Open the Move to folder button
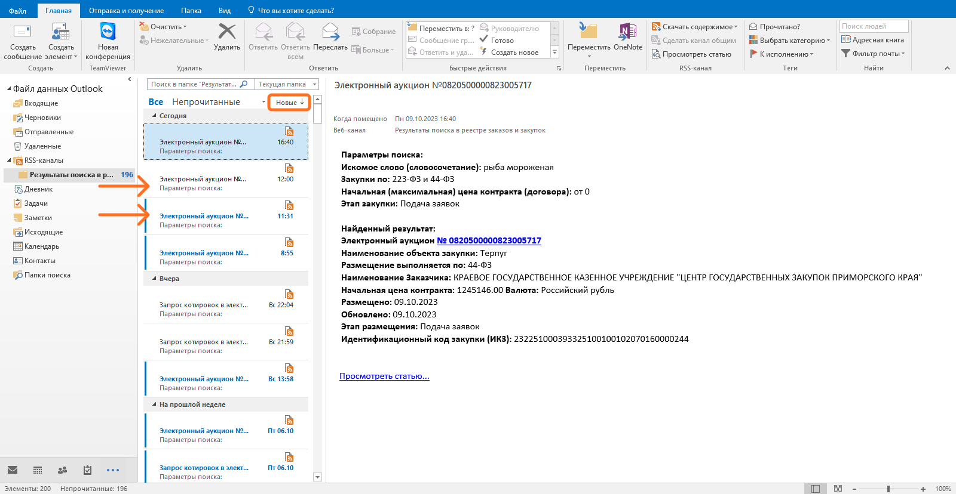The width and height of the screenshot is (956, 494). point(589,40)
